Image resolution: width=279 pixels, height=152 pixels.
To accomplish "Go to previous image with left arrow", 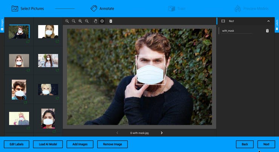I will pyautogui.click(x=117, y=133).
